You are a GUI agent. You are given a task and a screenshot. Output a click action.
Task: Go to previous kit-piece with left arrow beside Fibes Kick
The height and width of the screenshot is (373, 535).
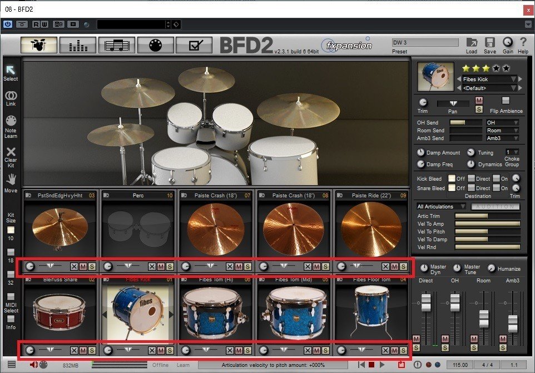pos(459,79)
